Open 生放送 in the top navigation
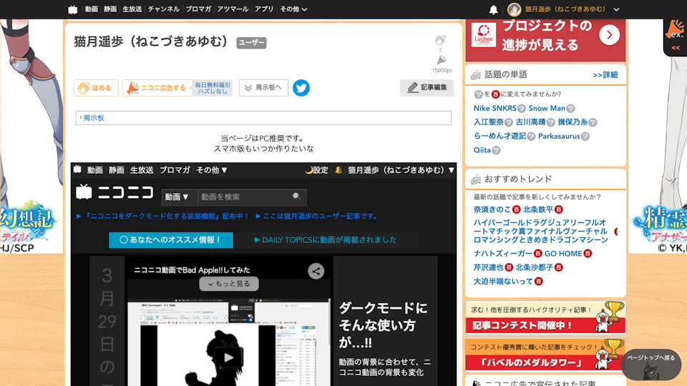This screenshot has width=687, height=386. click(x=132, y=9)
